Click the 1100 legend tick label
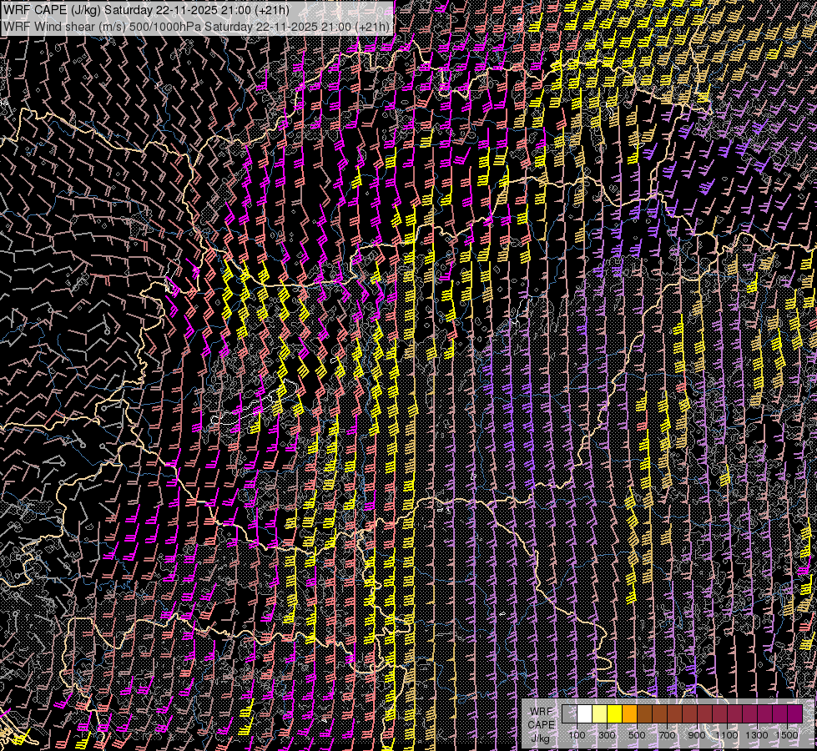This screenshot has width=817, height=751. [x=727, y=734]
